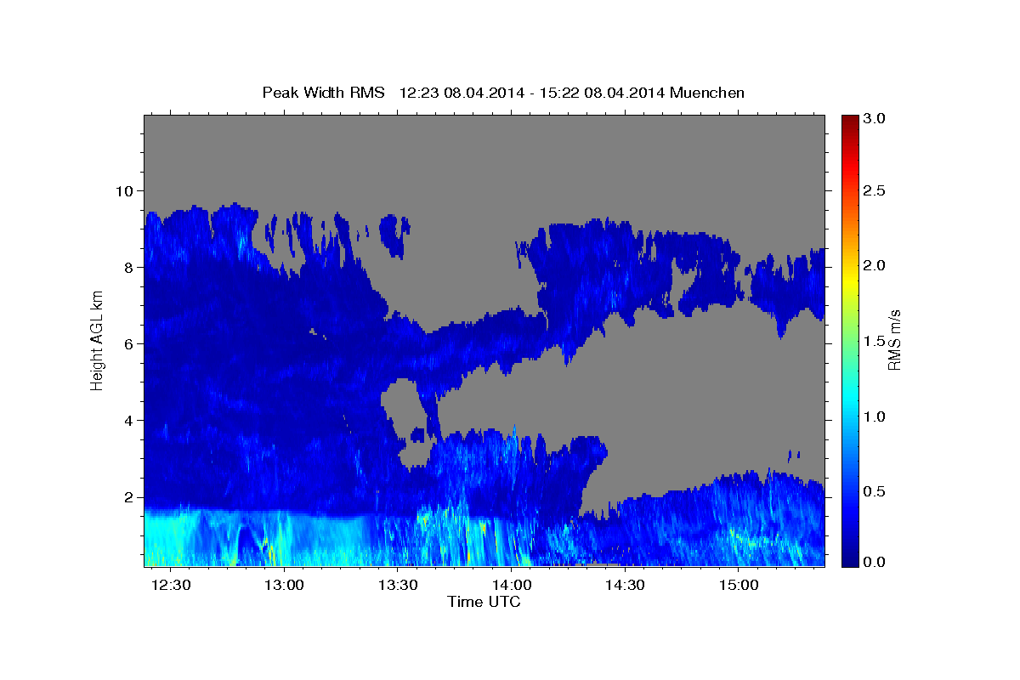Click the colorbar value 0.5
The height and width of the screenshot is (680, 1020).
(874, 491)
